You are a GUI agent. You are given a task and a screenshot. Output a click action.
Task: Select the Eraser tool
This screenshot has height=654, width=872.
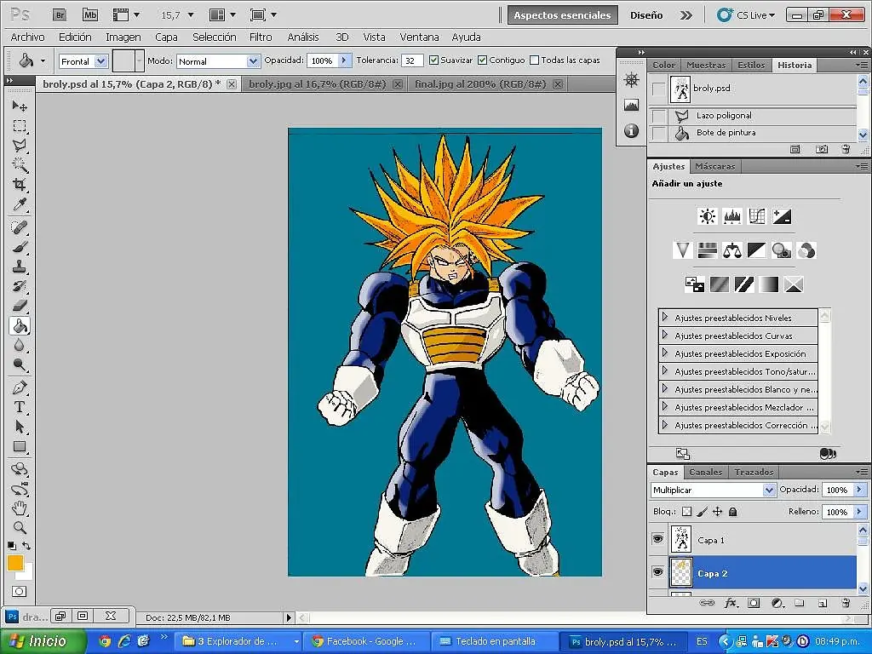click(20, 306)
